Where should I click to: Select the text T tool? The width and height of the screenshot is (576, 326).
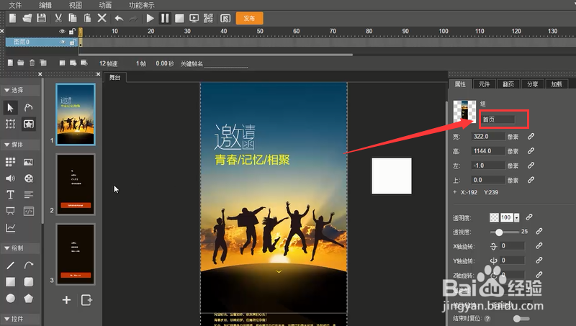(x=10, y=194)
